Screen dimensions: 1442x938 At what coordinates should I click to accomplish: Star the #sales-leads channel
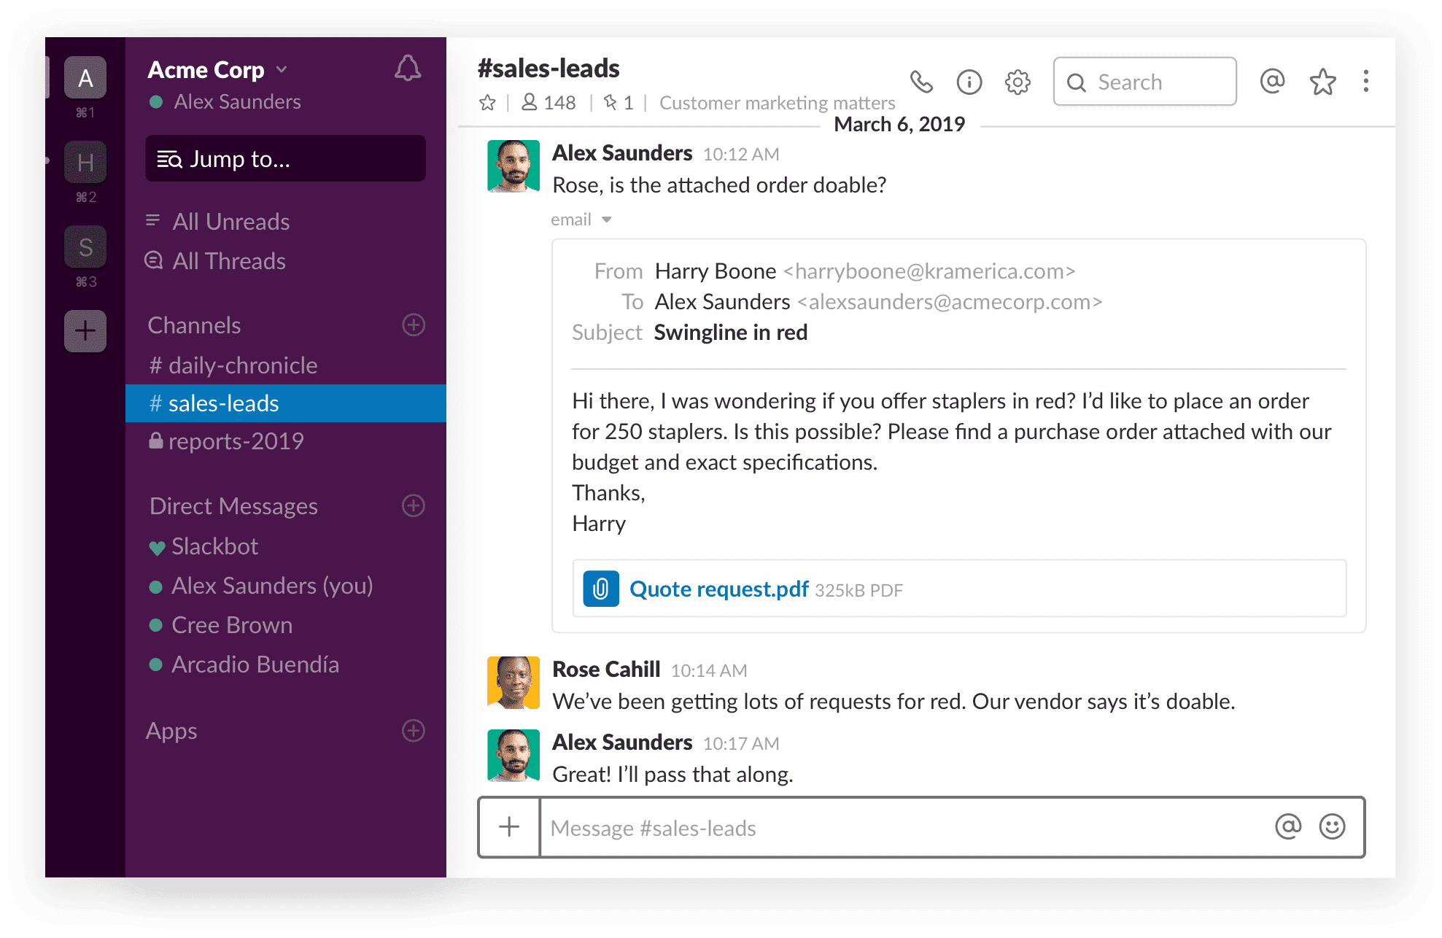(x=487, y=103)
